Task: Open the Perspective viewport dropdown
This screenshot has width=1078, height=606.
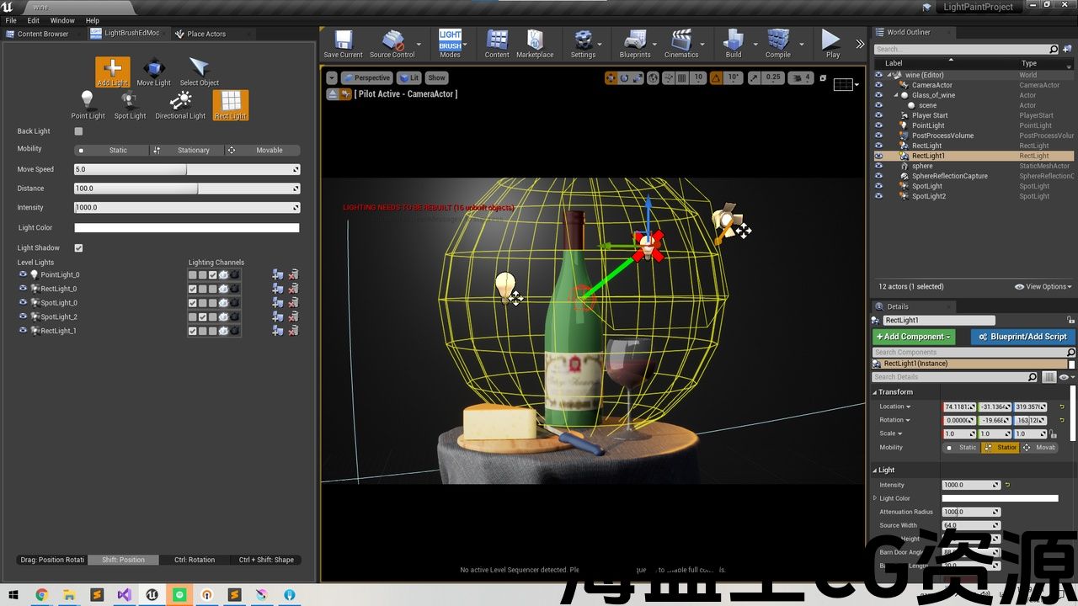Action: pyautogui.click(x=367, y=77)
